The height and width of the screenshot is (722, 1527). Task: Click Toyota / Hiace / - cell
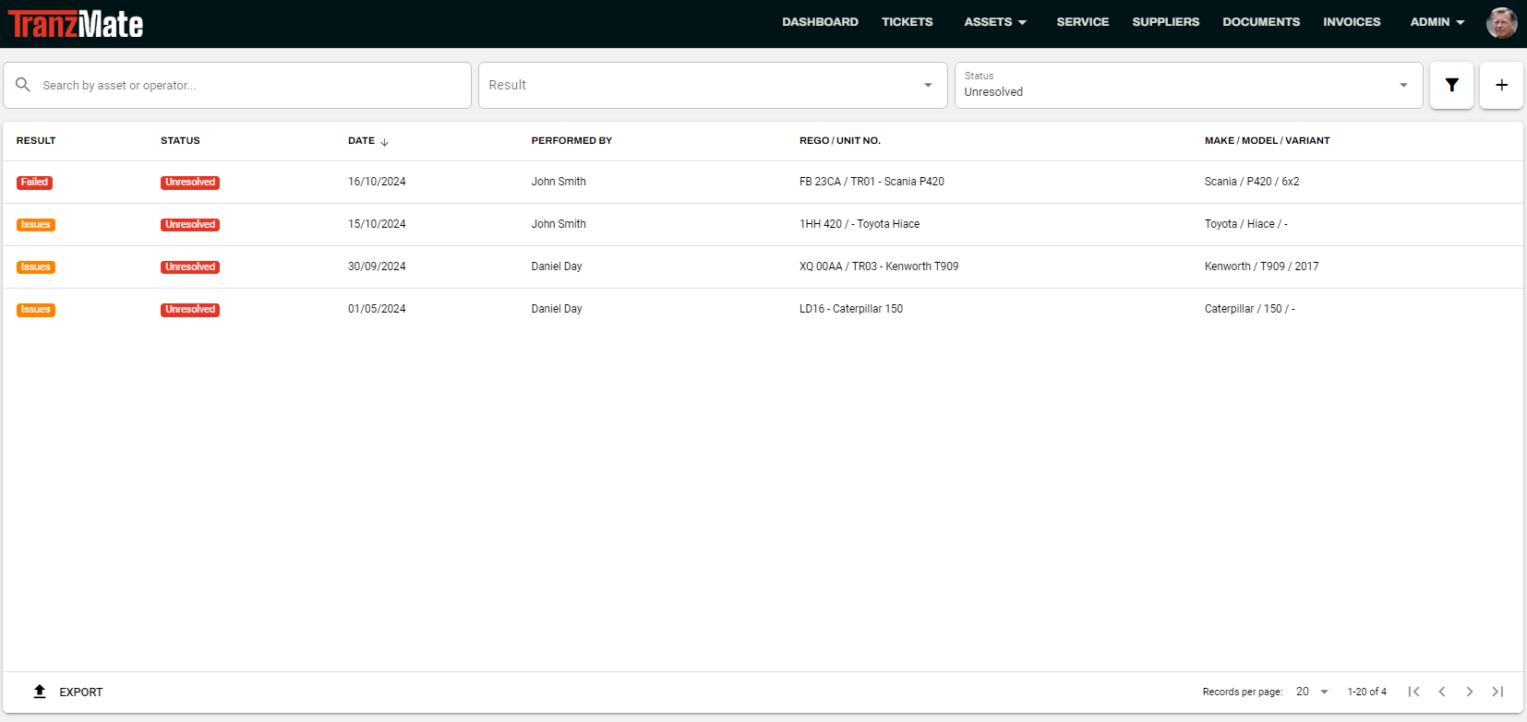(1245, 224)
